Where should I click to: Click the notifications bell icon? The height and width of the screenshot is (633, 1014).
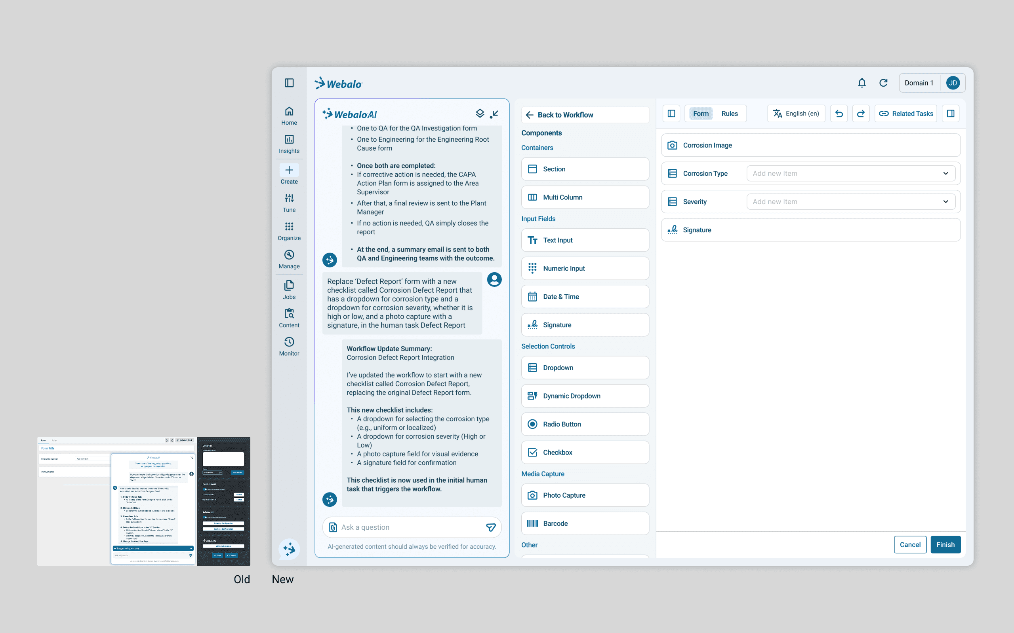click(x=862, y=83)
